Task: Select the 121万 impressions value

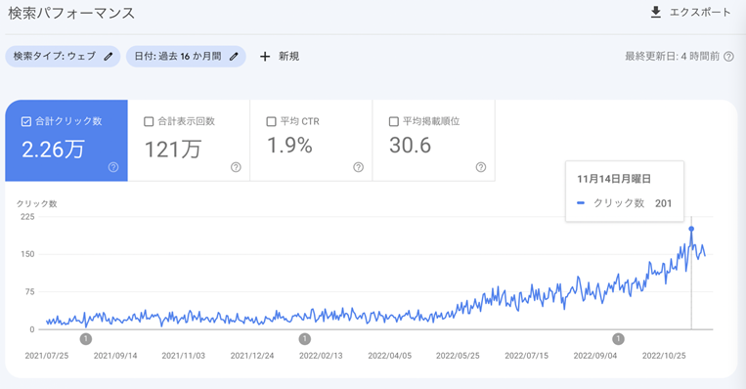Action: pyautogui.click(x=173, y=150)
